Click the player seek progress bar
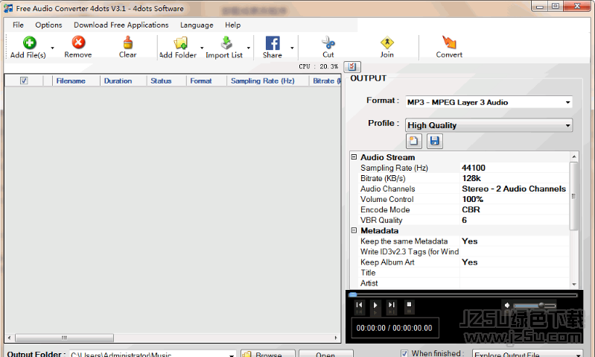 (x=463, y=294)
